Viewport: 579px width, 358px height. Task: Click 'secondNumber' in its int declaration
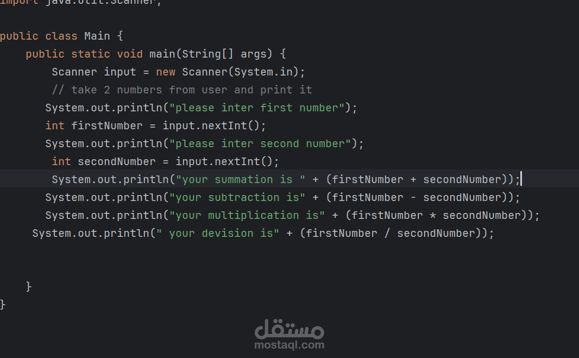coord(116,162)
